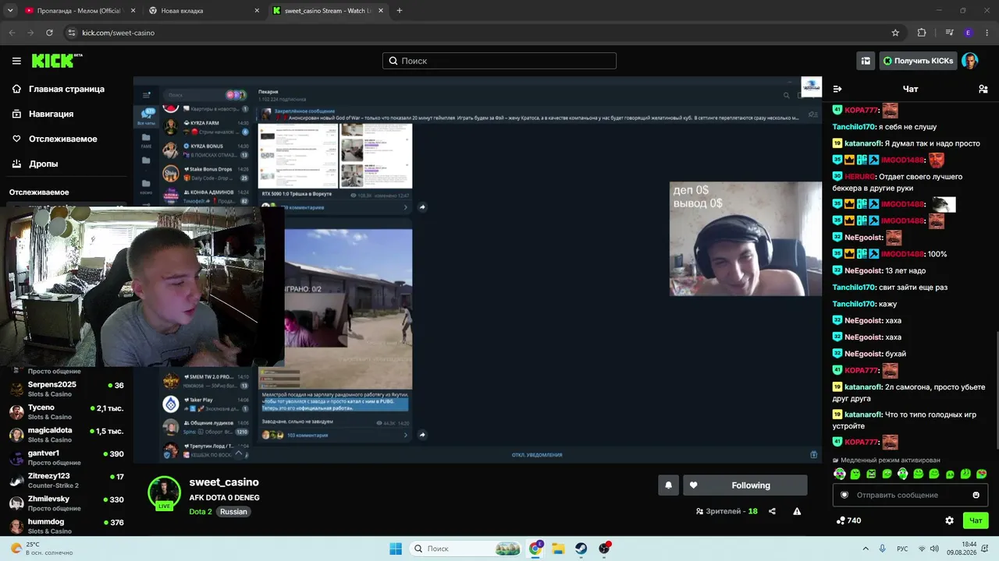The width and height of the screenshot is (999, 561).
Task: Insert the angry square-face emote
Action: coord(871,474)
